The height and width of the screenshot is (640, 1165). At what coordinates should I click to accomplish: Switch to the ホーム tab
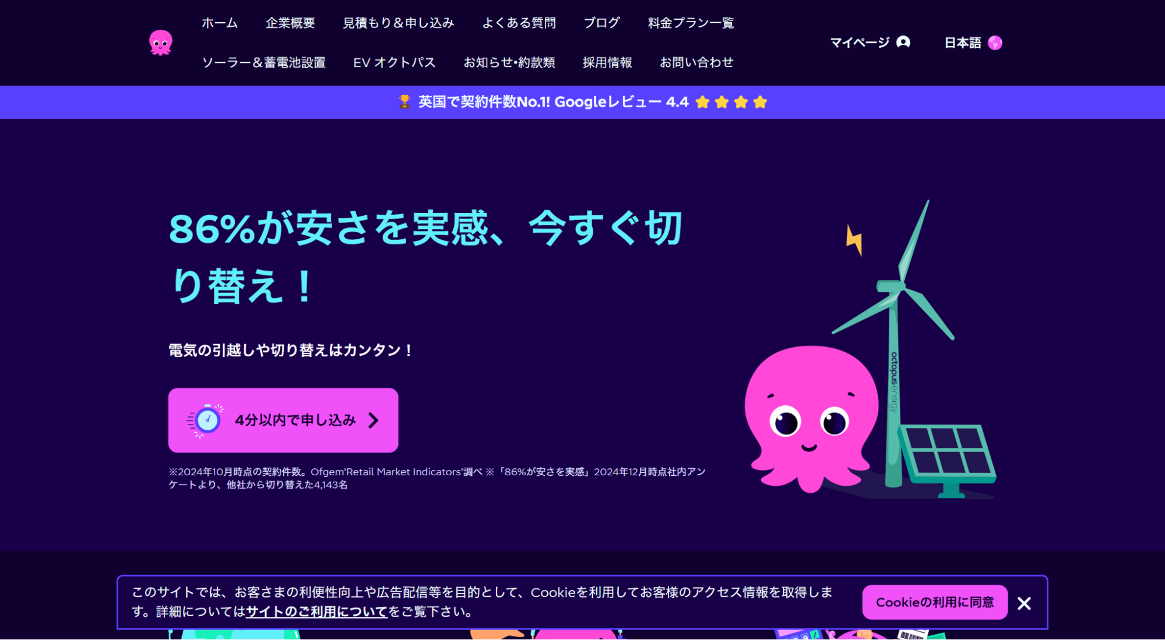click(219, 23)
